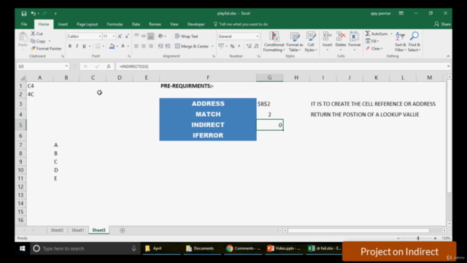Open Video.pptx in the taskbar
Image resolution: width=467 pixels, height=263 pixels.
click(x=284, y=248)
